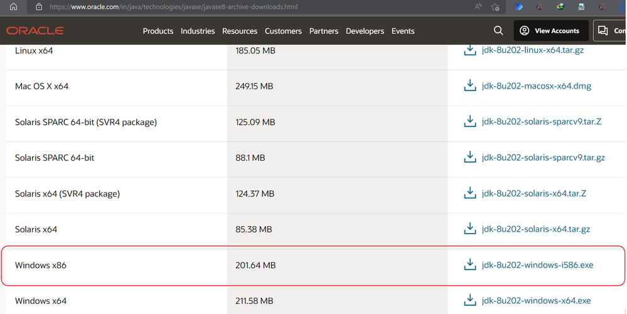Image resolution: width=627 pixels, height=314 pixels.
Task: Open the Events menu
Action: 403,31
